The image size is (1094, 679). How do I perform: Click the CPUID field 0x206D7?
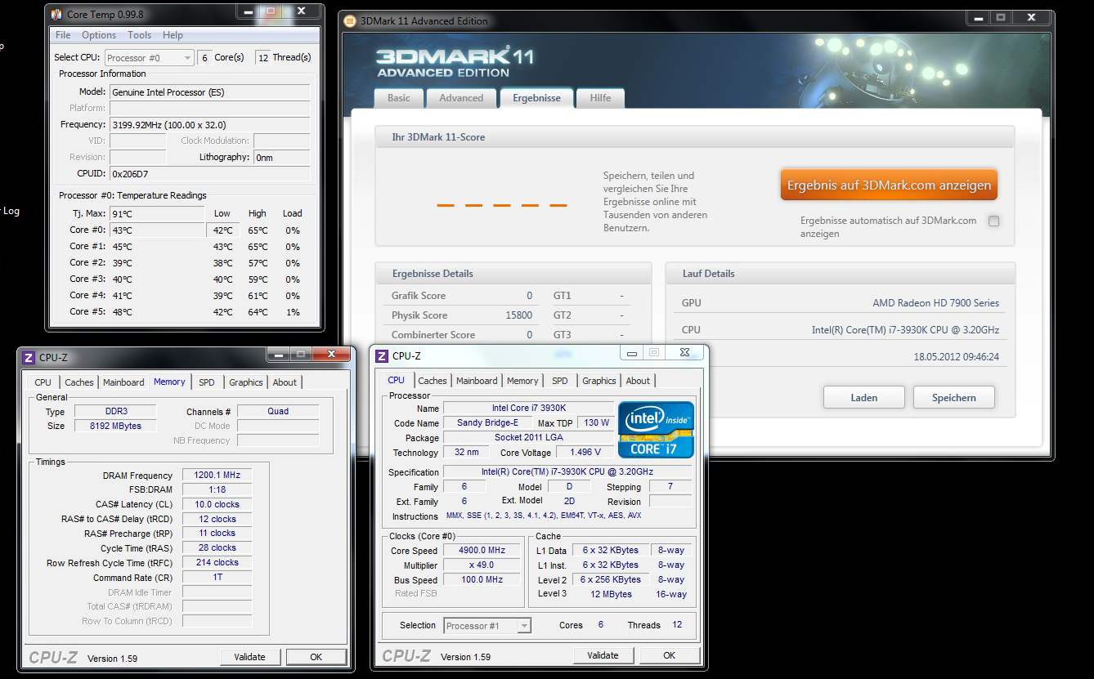(210, 174)
